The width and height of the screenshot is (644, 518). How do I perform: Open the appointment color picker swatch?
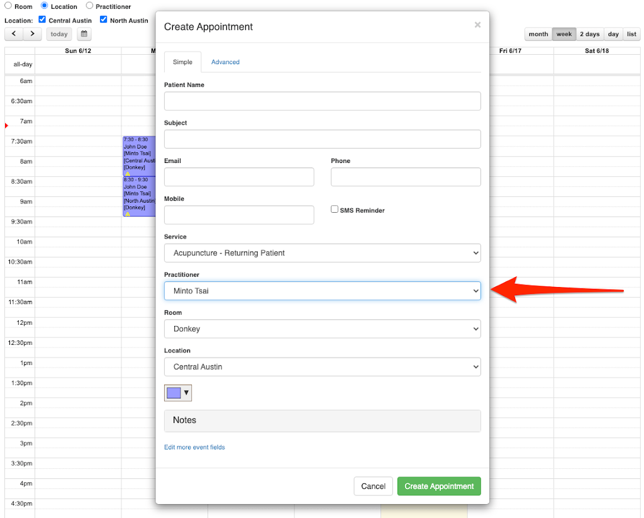(x=178, y=393)
